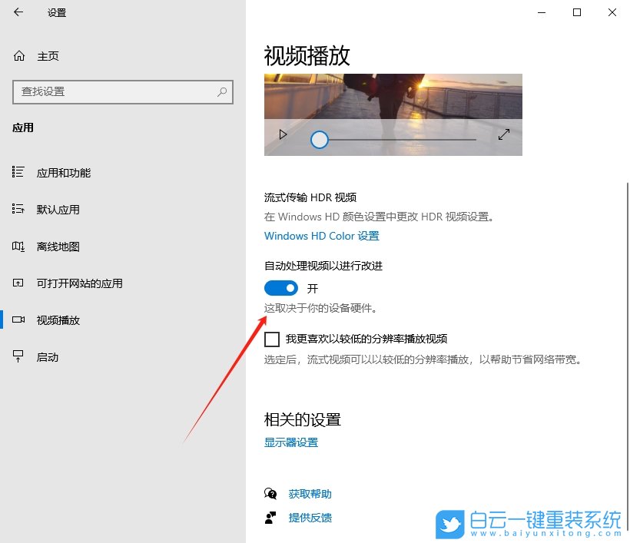The image size is (630, 543).
Task: Click the fullscreen expand arrow on video
Action: pyautogui.click(x=503, y=134)
